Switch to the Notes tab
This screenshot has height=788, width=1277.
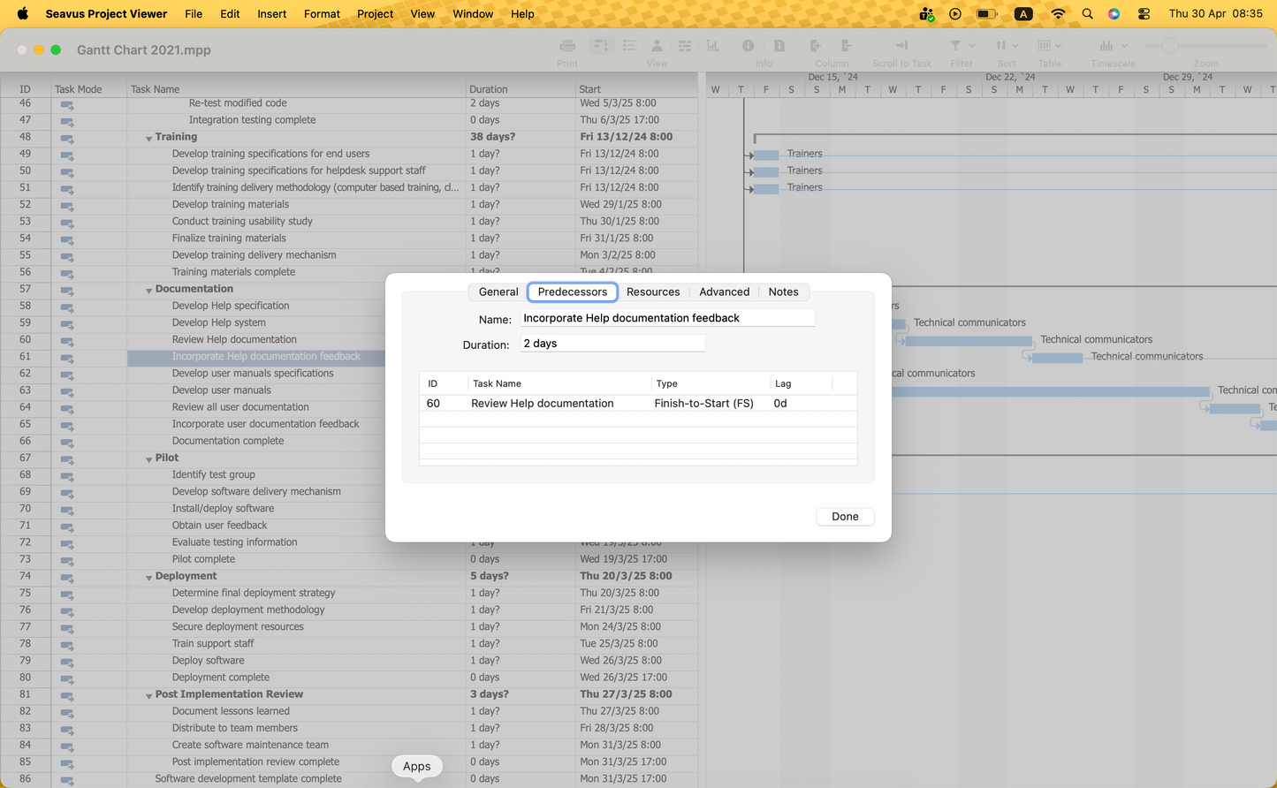pyautogui.click(x=783, y=292)
